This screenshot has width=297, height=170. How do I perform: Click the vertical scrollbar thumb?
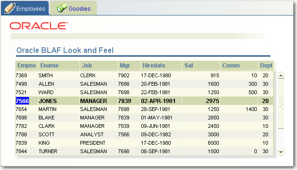point(281,104)
